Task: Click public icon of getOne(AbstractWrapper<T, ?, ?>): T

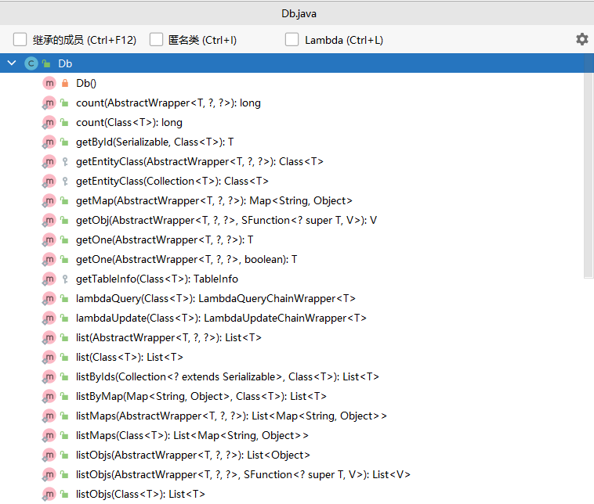Action: point(65,240)
